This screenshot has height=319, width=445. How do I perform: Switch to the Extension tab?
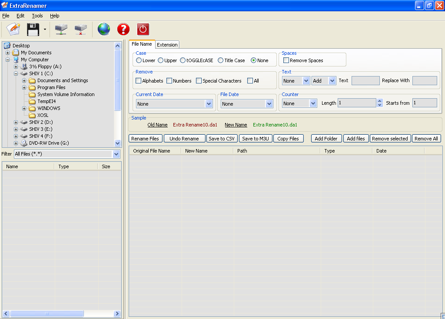click(x=167, y=45)
